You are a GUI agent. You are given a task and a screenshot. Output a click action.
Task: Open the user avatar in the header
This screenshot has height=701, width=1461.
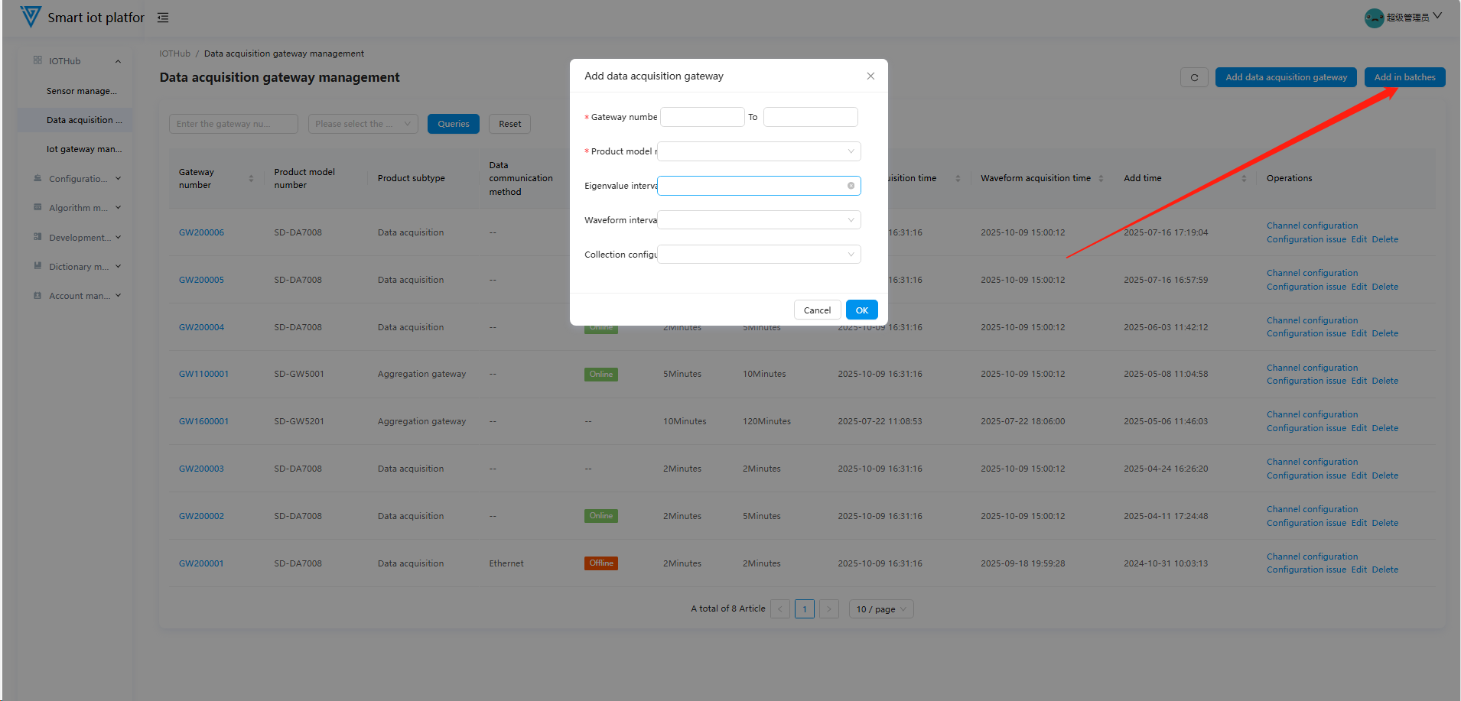click(1374, 18)
